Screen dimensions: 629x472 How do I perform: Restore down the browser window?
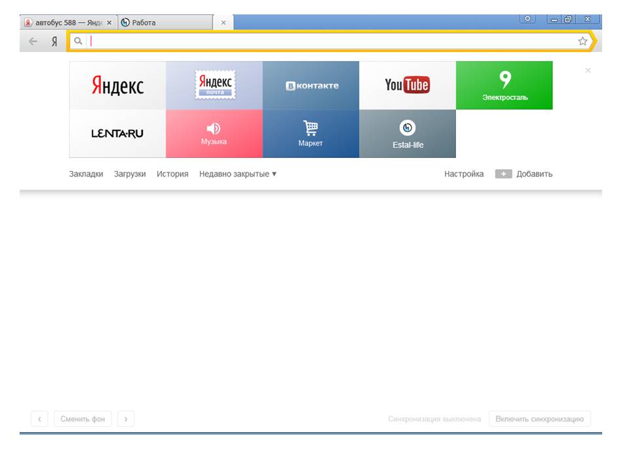[x=568, y=19]
